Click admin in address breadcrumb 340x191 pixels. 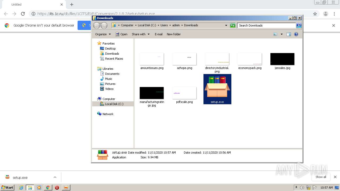[x=176, y=25]
